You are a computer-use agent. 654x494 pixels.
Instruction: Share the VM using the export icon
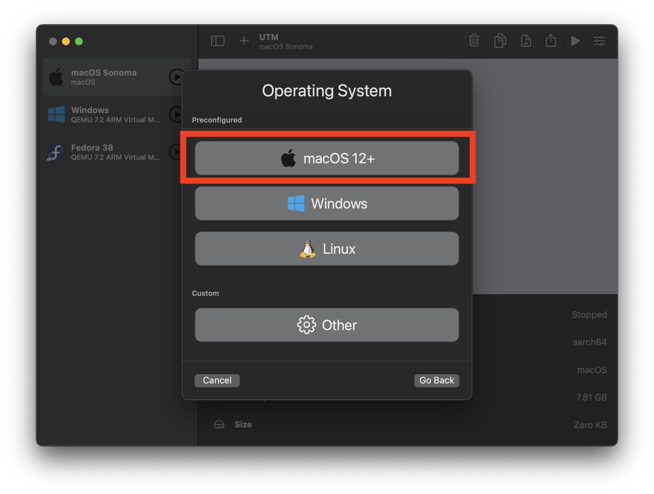point(551,41)
